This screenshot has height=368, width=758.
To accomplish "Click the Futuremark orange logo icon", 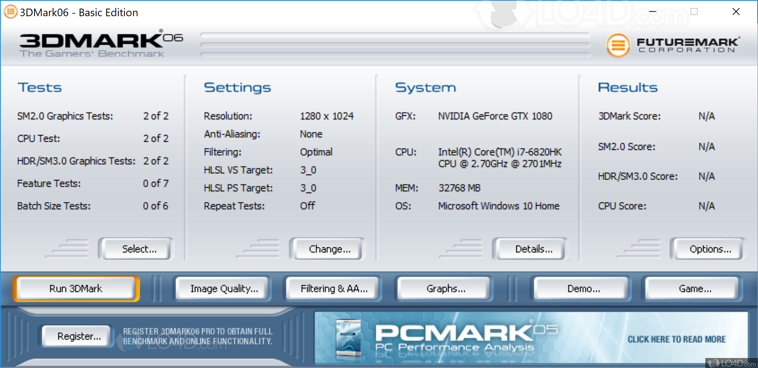I will 618,46.
